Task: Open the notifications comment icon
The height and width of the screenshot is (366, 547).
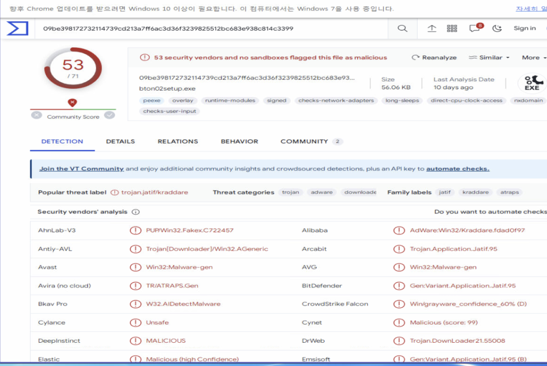Action: [475, 28]
